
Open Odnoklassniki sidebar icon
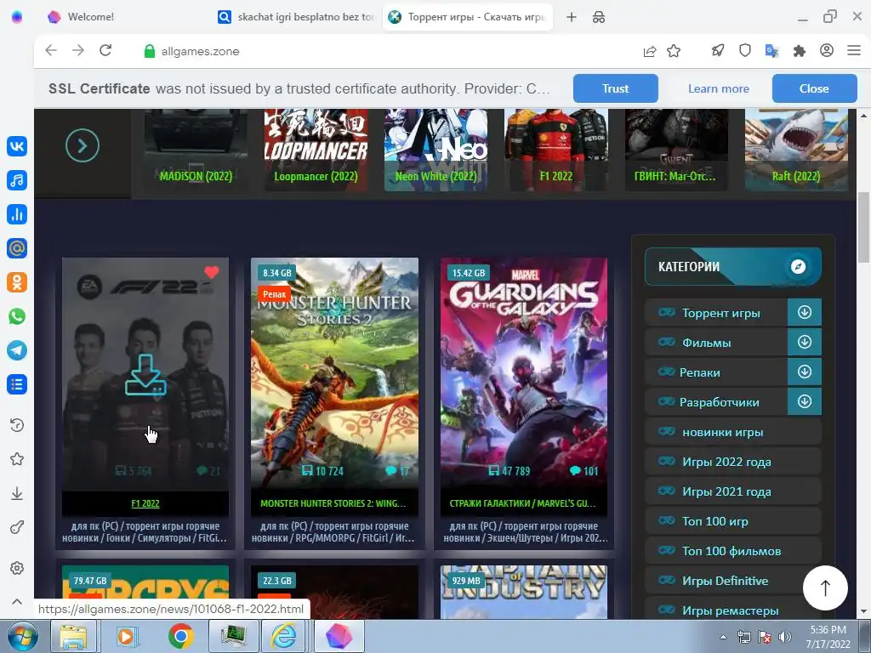click(17, 282)
